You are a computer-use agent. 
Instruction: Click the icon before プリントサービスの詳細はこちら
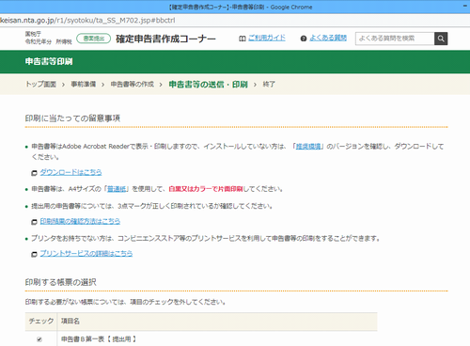tap(34, 254)
